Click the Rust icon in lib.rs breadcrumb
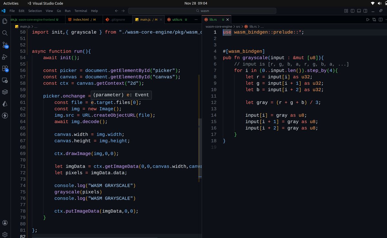Screen dimensions: 387x238 246,26
